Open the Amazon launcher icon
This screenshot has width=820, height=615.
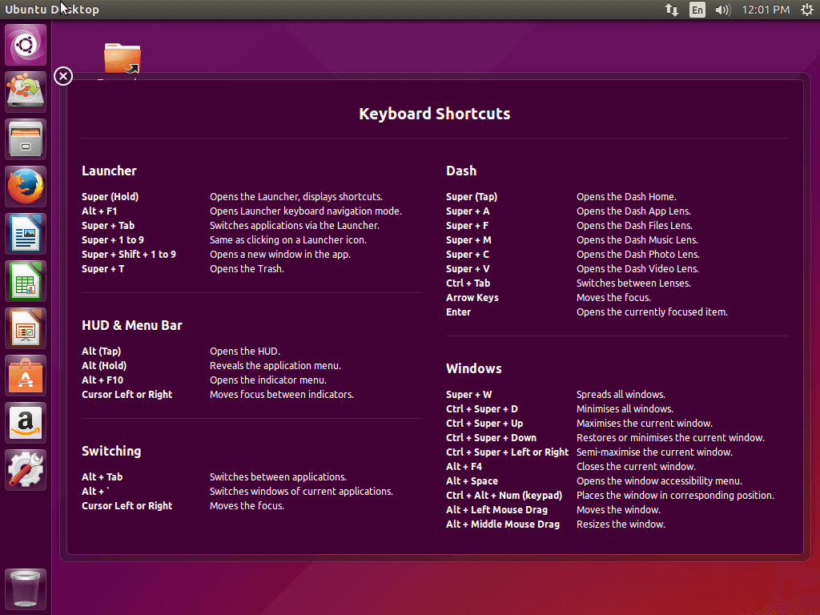pyautogui.click(x=26, y=423)
